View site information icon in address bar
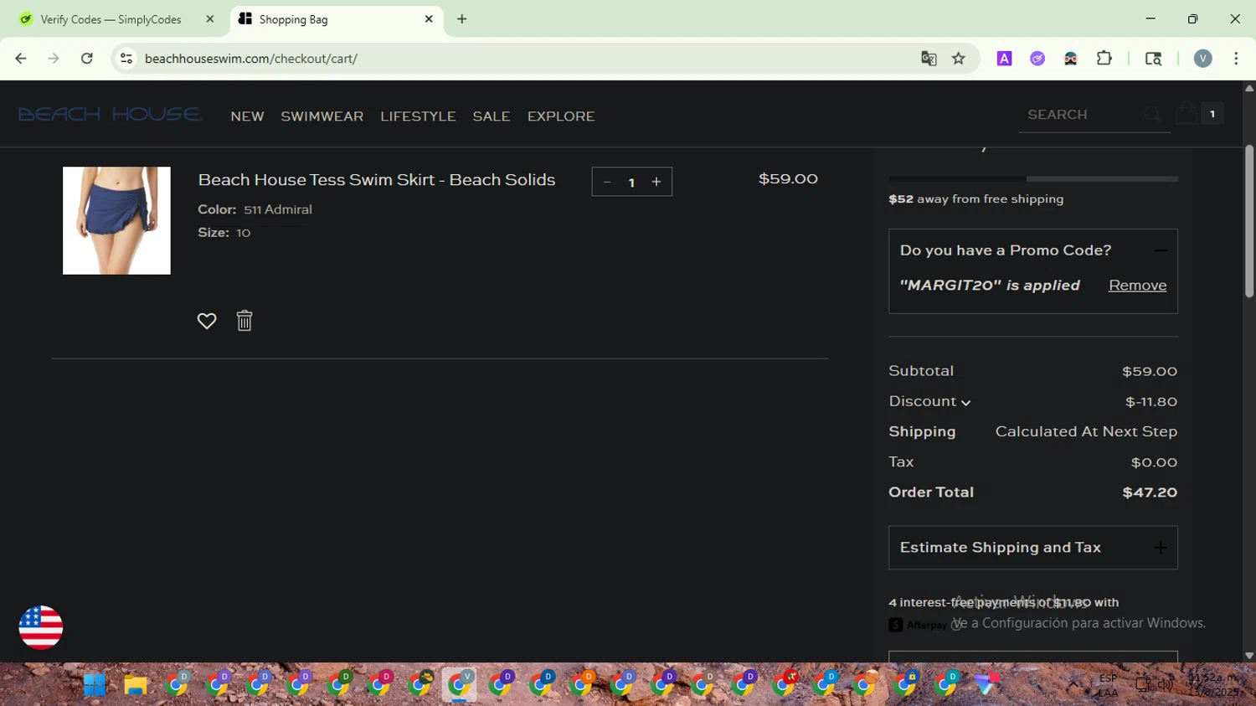The width and height of the screenshot is (1256, 706). [126, 59]
